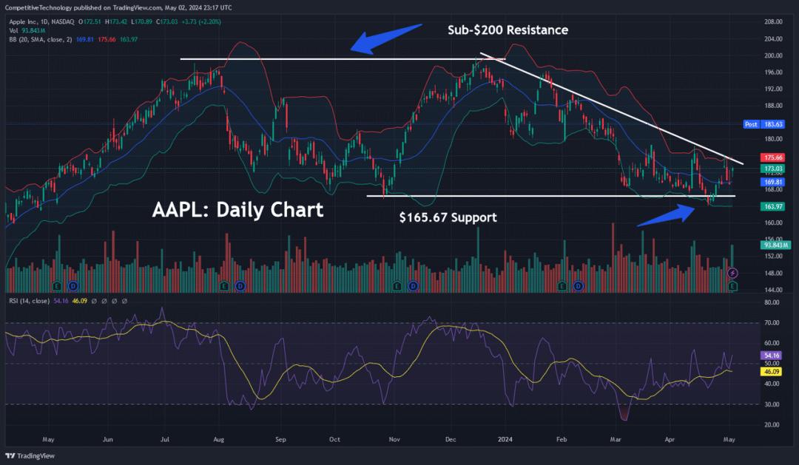Click the Apple Inc, 1D, NASDAQ legend title
Screen dimensions: 799x465
click(x=41, y=22)
